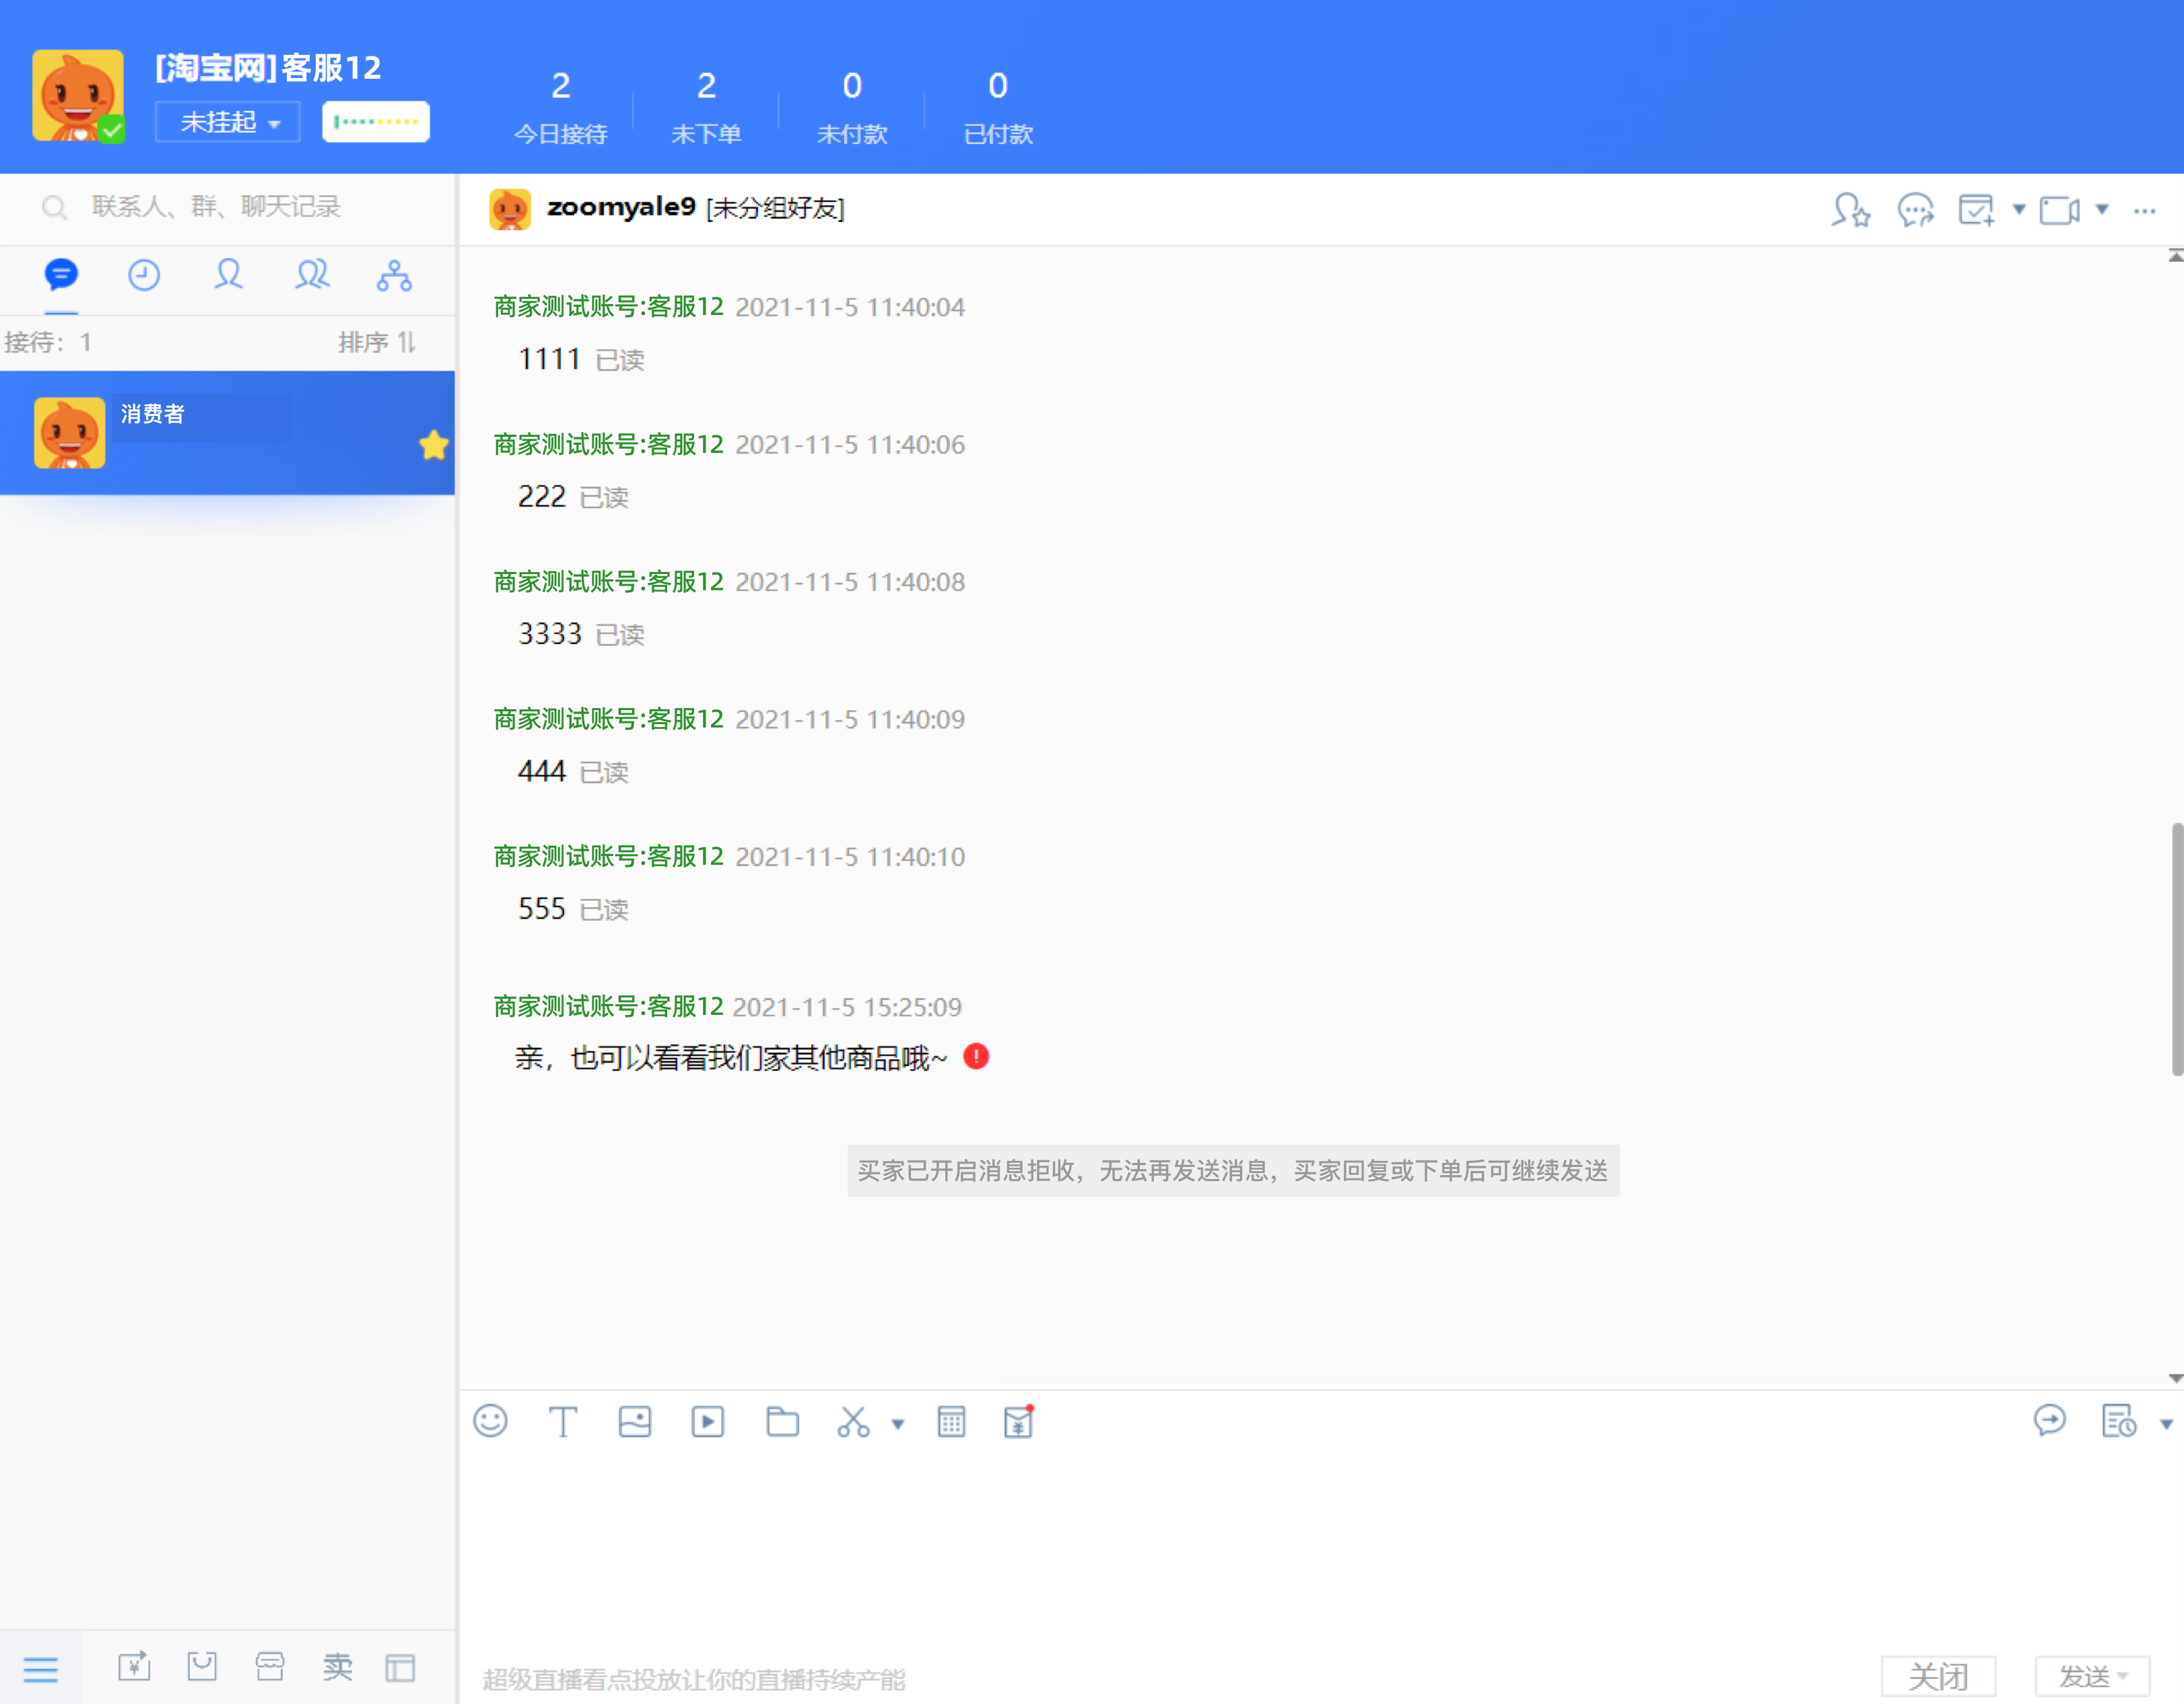
Task: Click the send image icon
Action: [x=635, y=1421]
